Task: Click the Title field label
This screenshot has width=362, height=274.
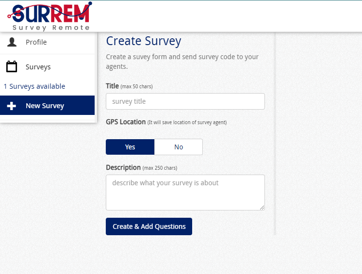Action: 113,86
